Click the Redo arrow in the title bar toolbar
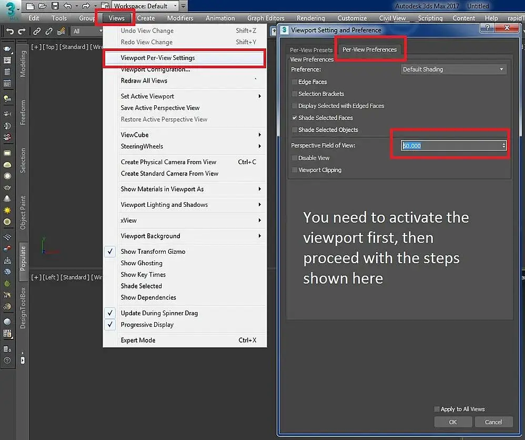525x440 pixels. (x=86, y=6)
